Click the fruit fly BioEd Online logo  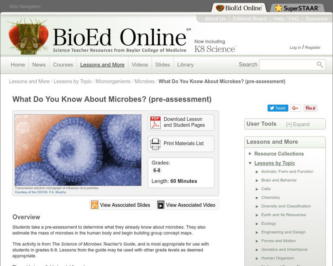click(27, 36)
